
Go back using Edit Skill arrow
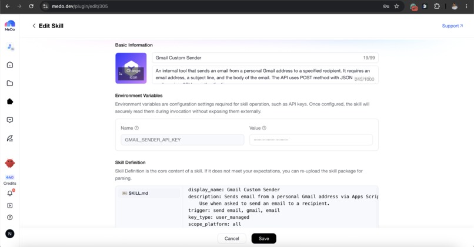pyautogui.click(x=34, y=26)
